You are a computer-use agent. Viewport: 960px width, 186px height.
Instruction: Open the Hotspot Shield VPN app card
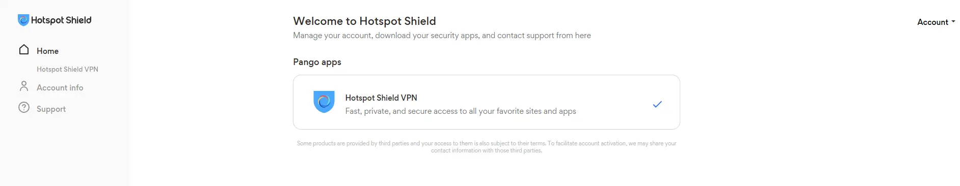[487, 102]
